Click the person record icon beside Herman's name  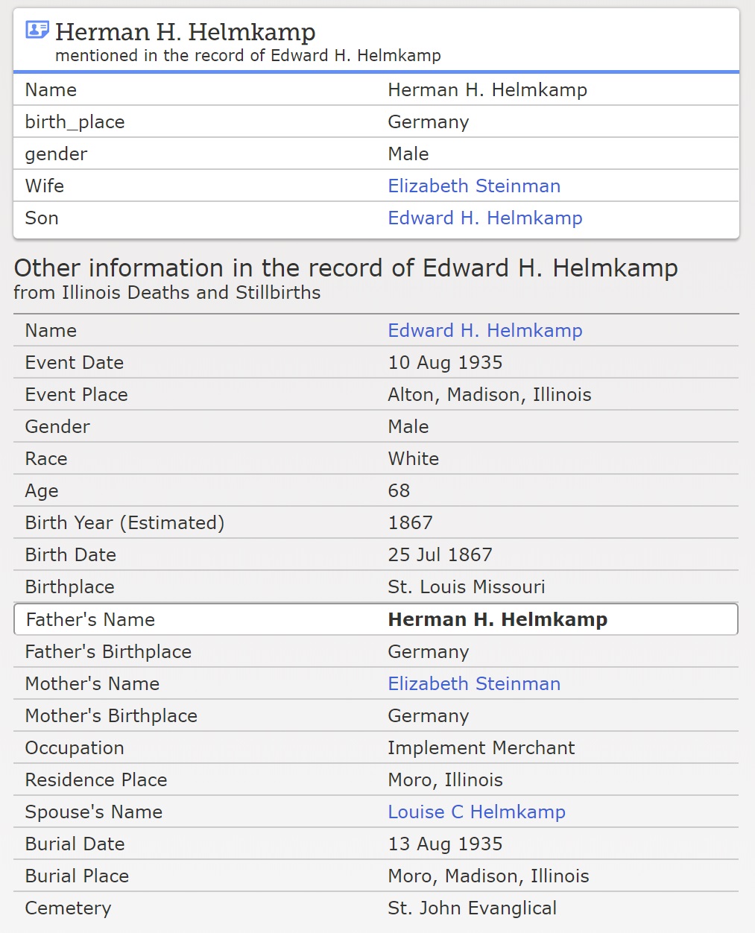point(37,31)
